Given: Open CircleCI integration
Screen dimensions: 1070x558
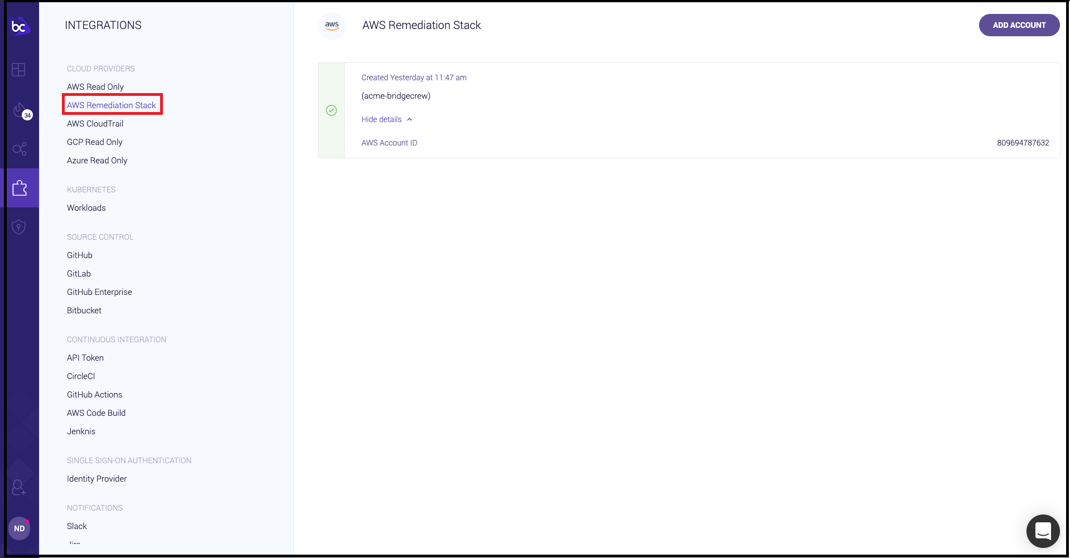Looking at the screenshot, I should (81, 376).
